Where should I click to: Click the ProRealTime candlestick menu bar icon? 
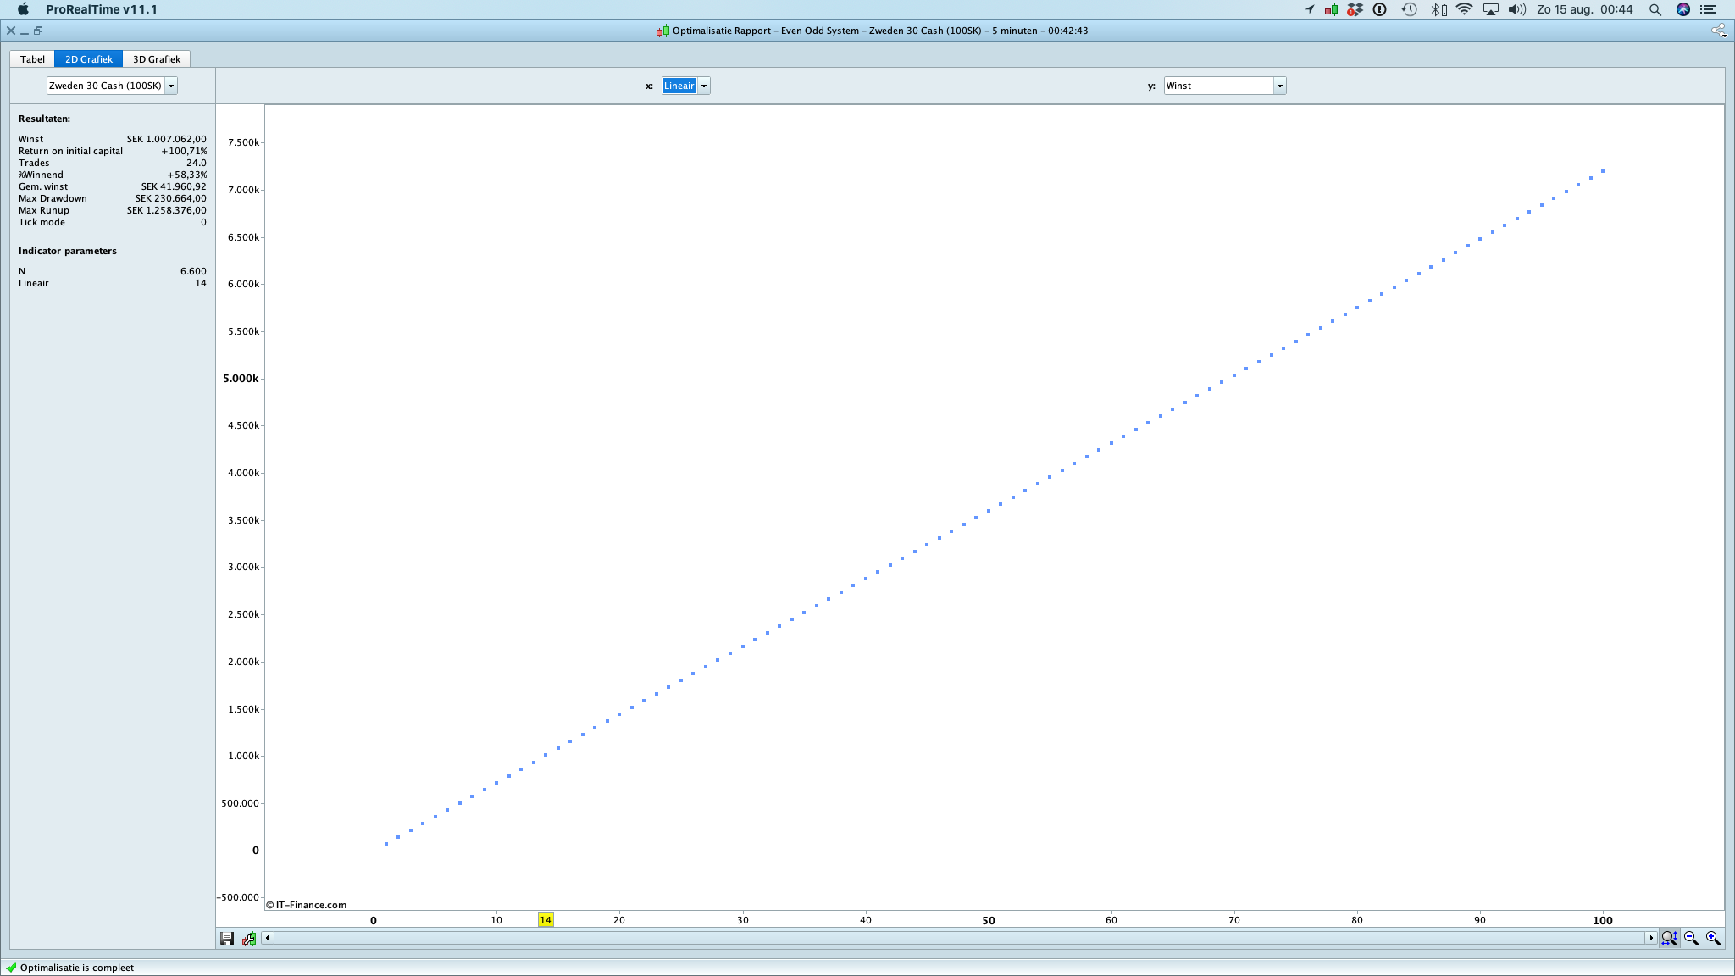1332,9
